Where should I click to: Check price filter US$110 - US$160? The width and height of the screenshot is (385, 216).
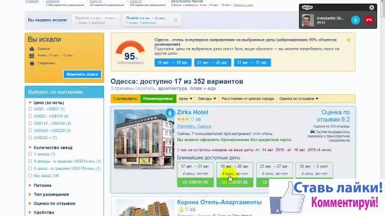click(30, 123)
